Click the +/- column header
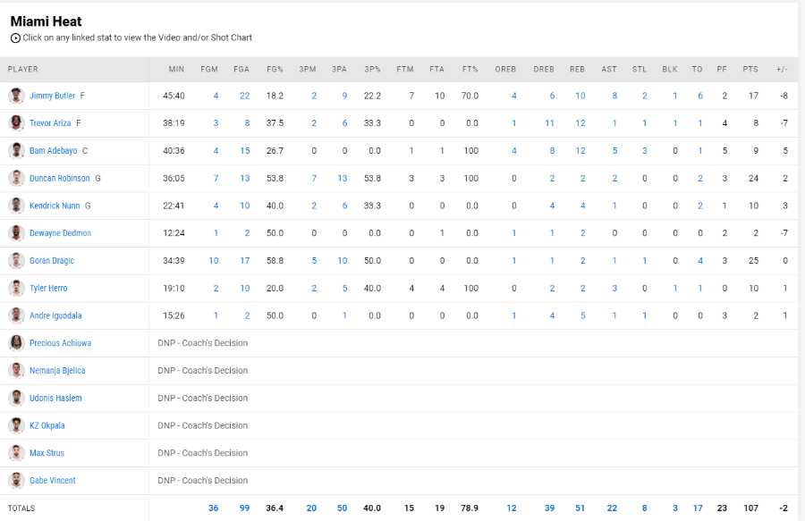 pos(782,69)
